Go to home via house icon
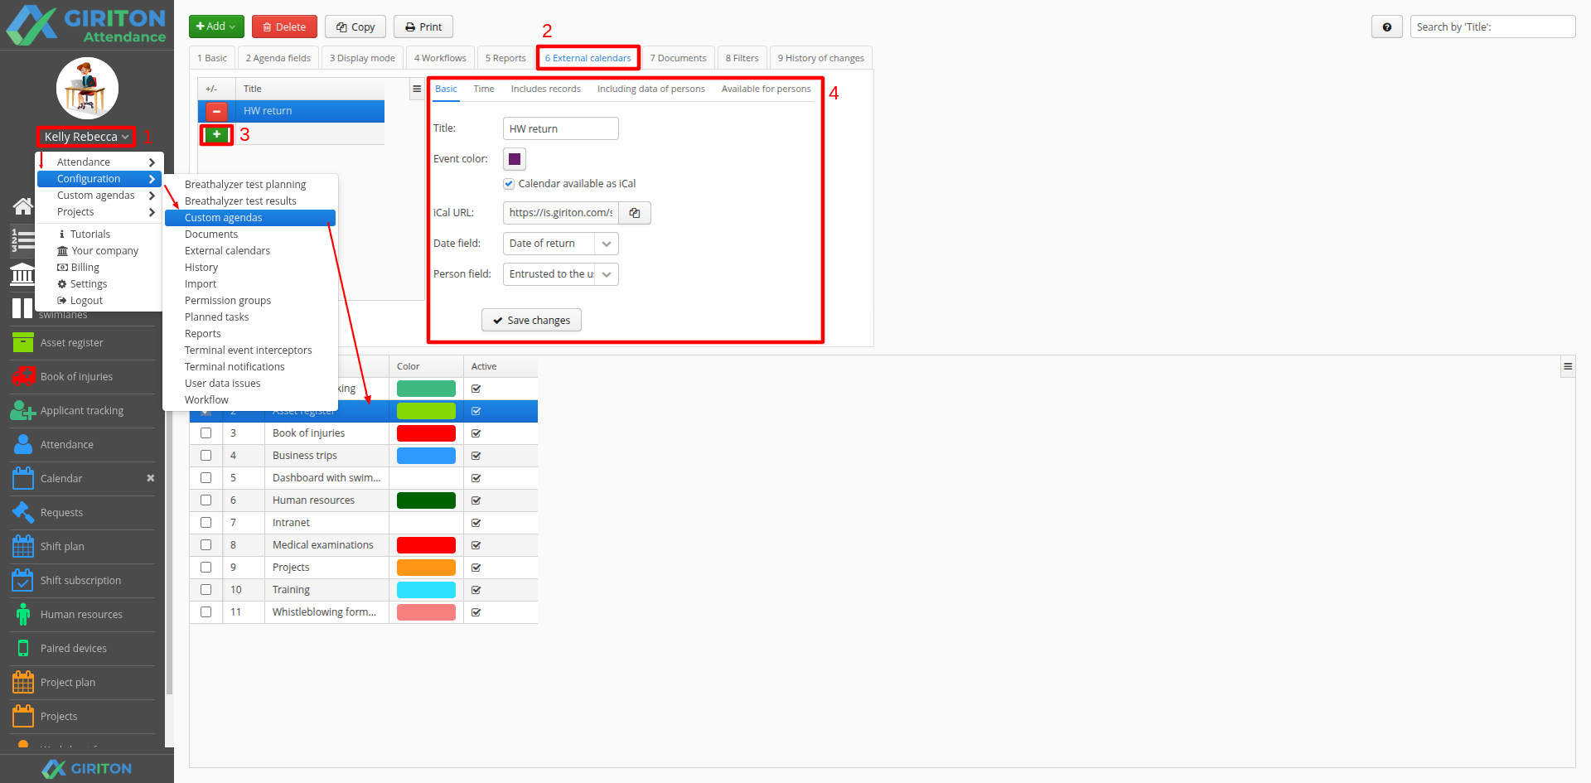The height and width of the screenshot is (783, 1591). click(23, 205)
